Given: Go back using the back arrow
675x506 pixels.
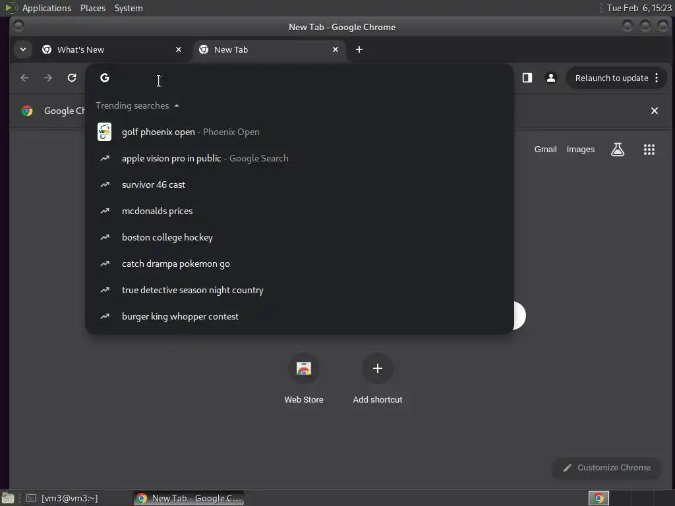Looking at the screenshot, I should coord(24,78).
